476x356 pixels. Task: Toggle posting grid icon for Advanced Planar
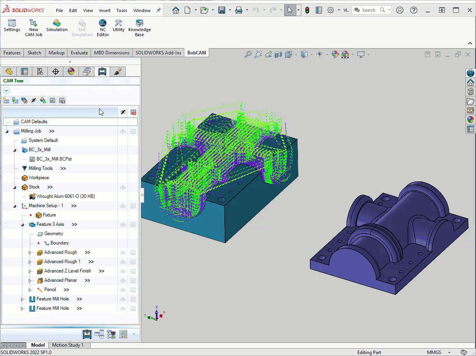tap(133, 281)
